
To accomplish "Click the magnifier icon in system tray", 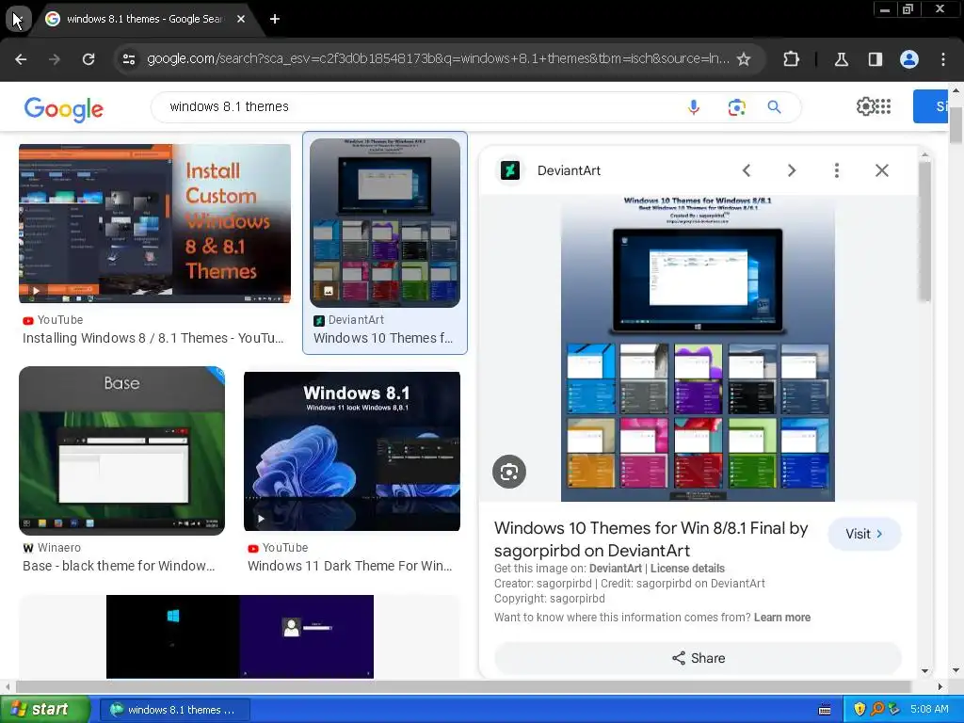I will pos(877,710).
